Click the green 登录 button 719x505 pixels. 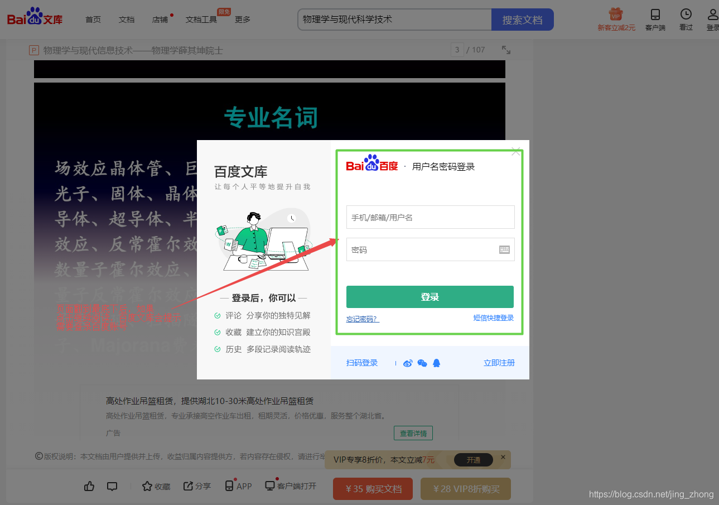tap(430, 297)
